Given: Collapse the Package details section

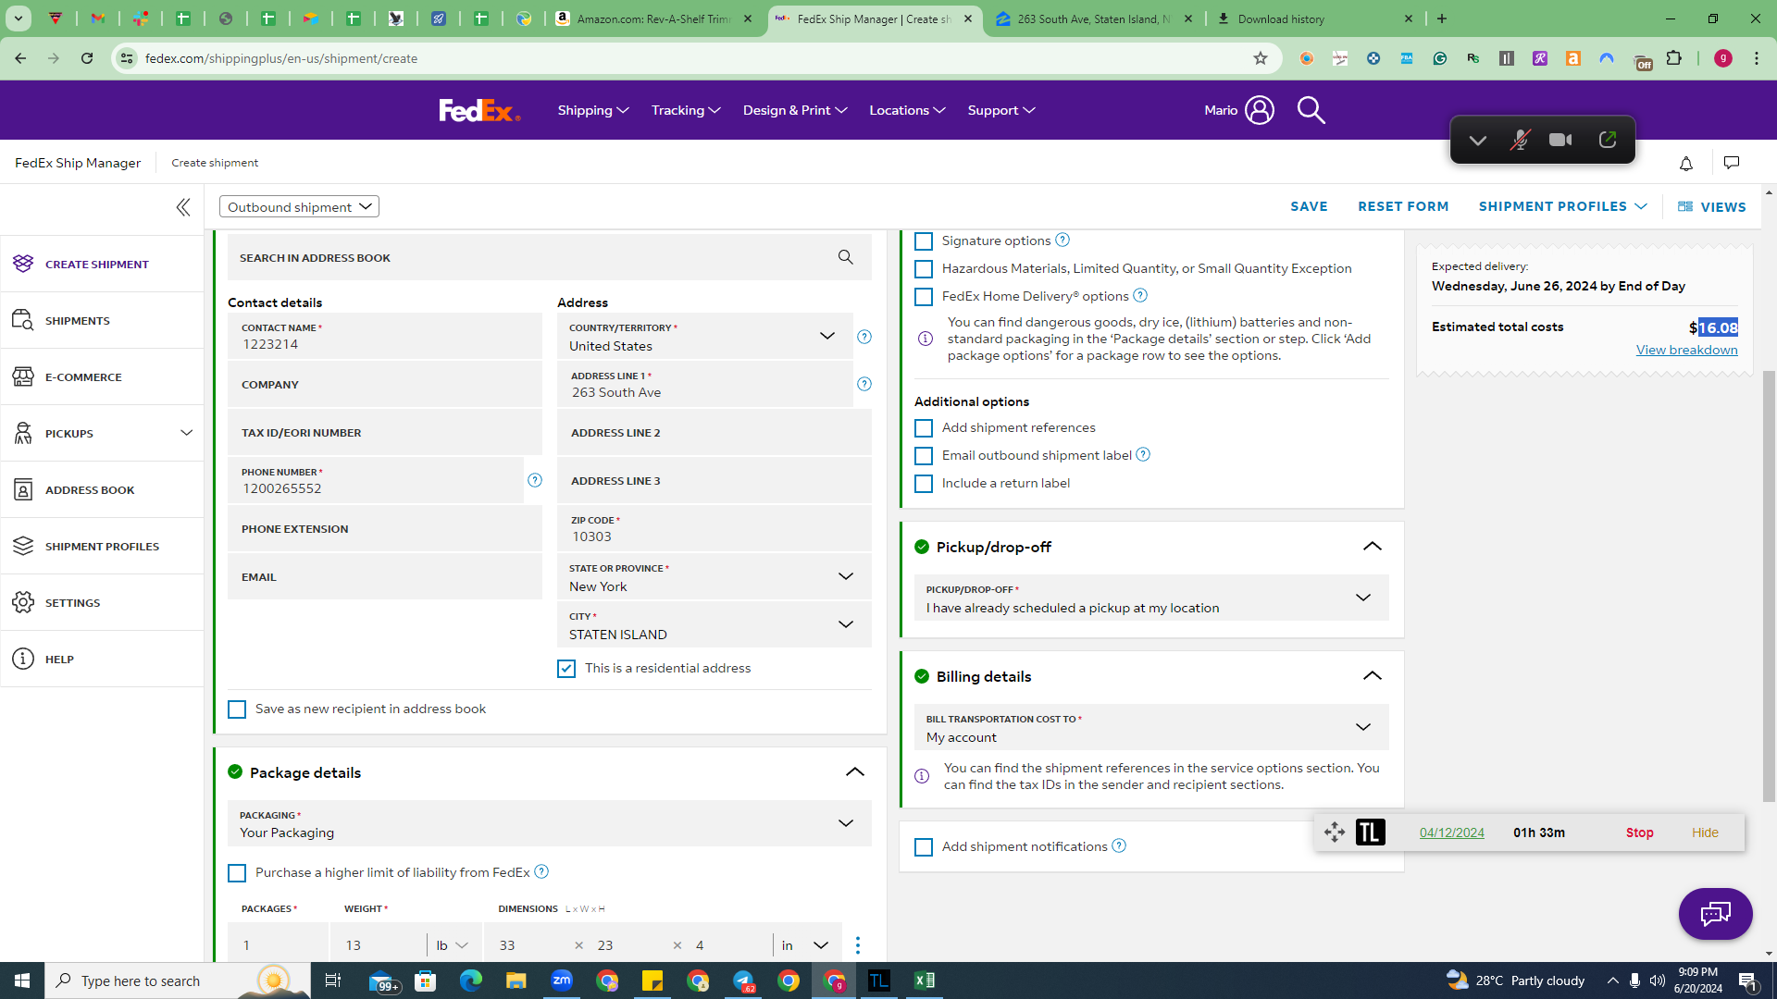Looking at the screenshot, I should pyautogui.click(x=854, y=772).
